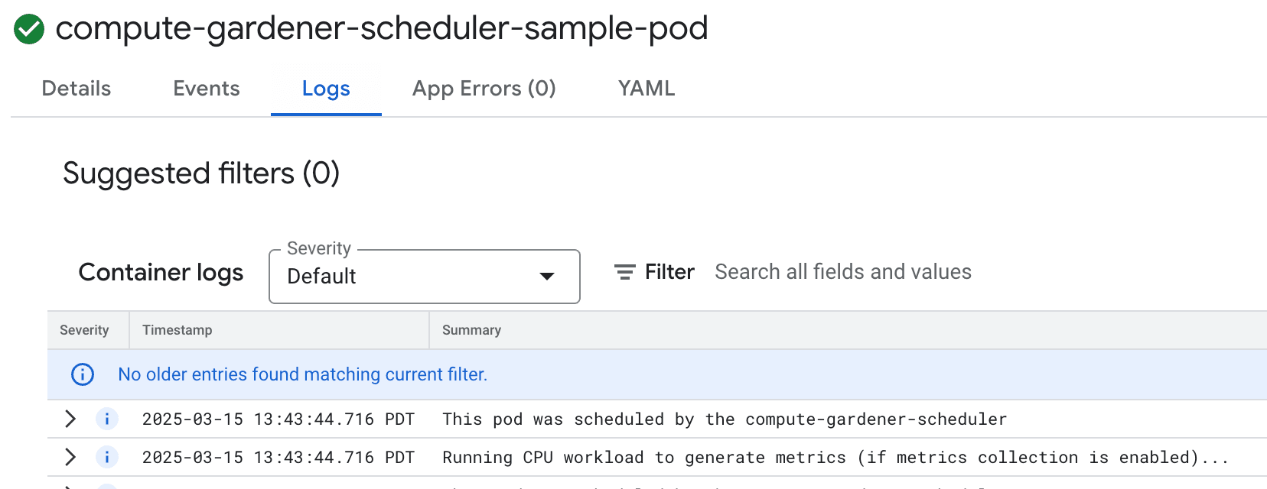Select the App Errors (0) tab
Viewport: 1267px width, 489px height.
pos(484,89)
